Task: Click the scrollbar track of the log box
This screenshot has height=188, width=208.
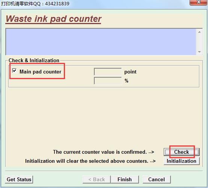Action: [199, 42]
